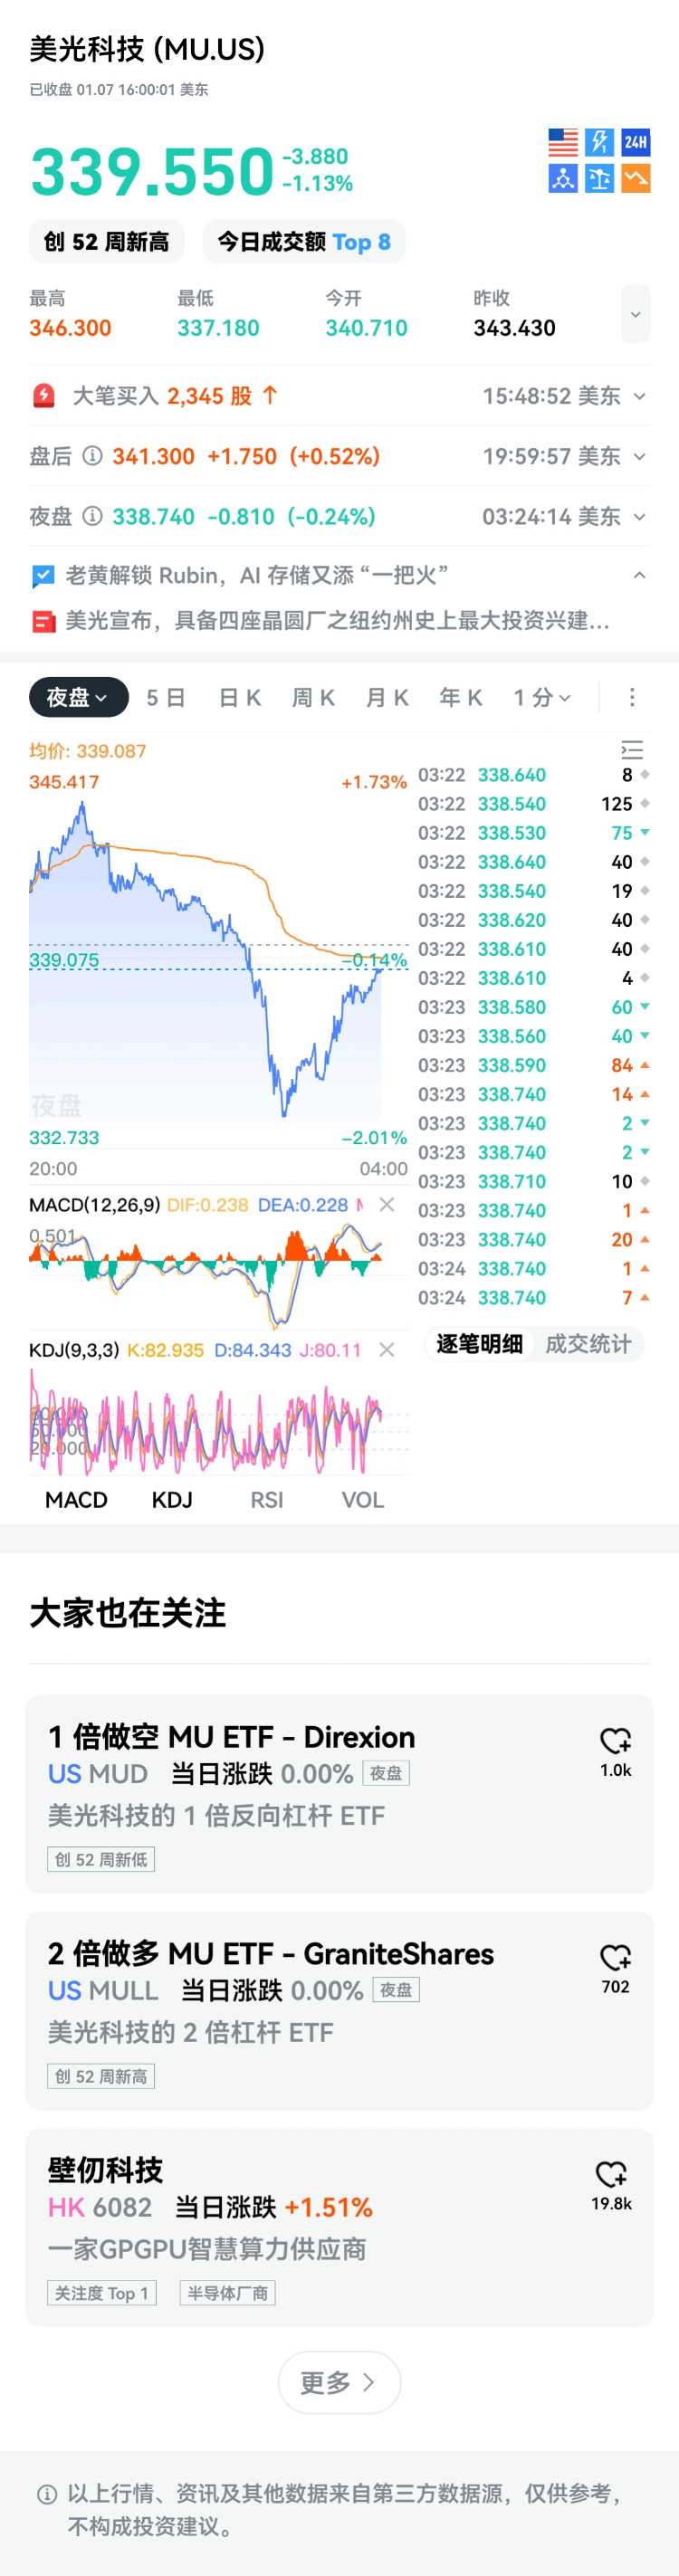Viewport: 679px width, 2576px height.
Task: Select the KDJ indicator tab
Action: (172, 1500)
